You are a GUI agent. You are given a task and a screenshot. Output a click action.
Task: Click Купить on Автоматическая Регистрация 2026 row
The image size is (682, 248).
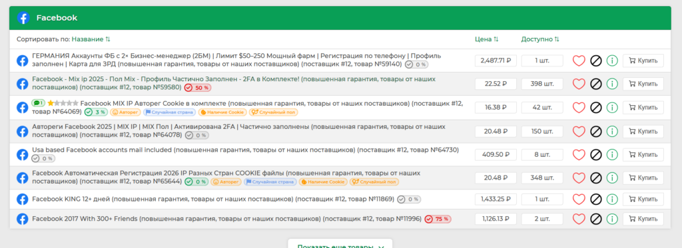pos(643,178)
